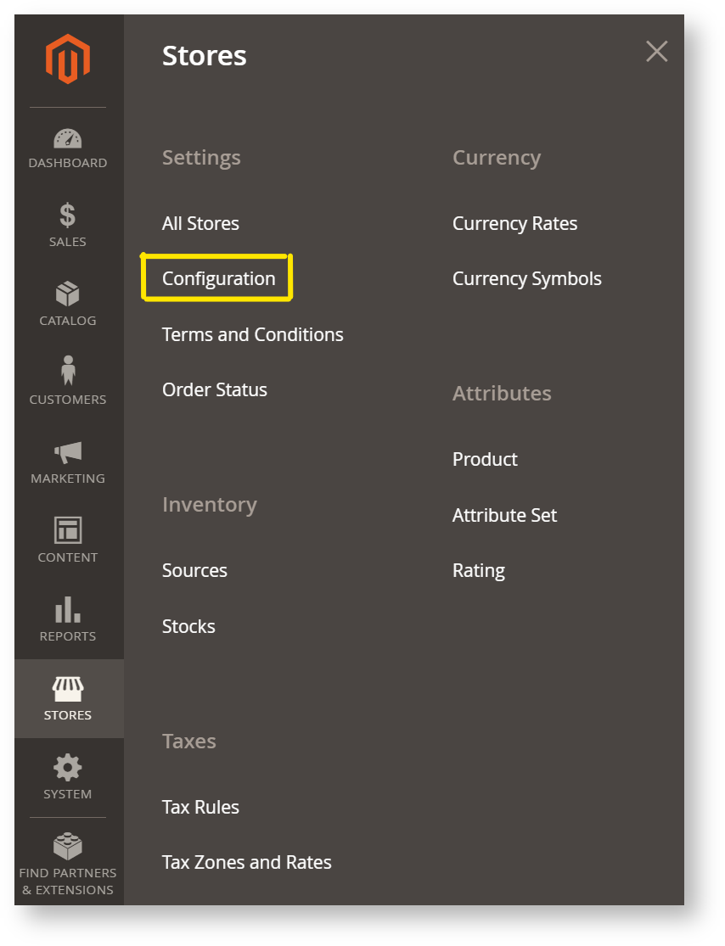Open Tax Zones and Rates
Image resolution: width=725 pixels, height=946 pixels.
click(x=246, y=863)
